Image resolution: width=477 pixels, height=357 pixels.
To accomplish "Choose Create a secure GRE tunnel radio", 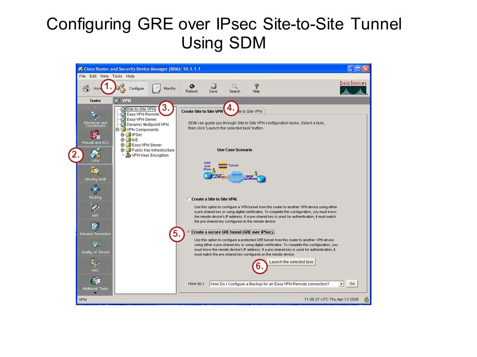I will tap(189, 232).
